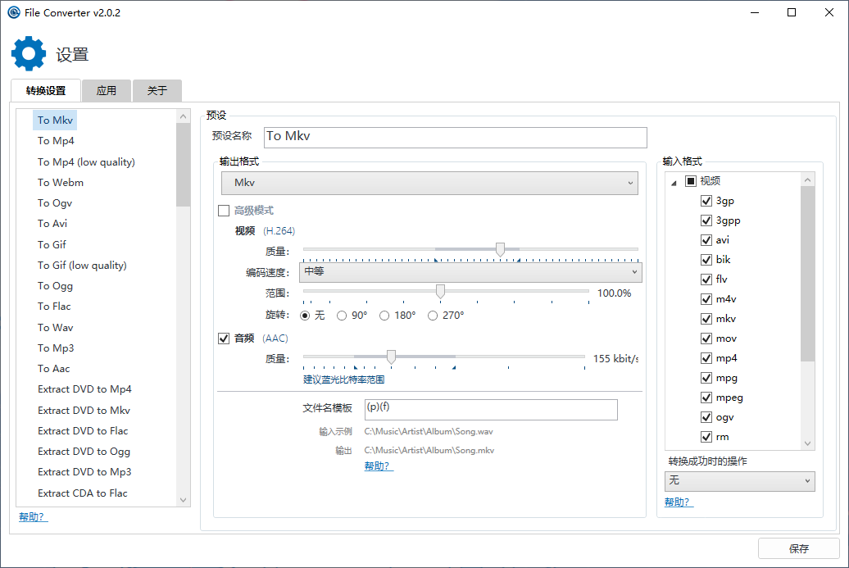
Task: Switch to the 应用 tab
Action: click(x=107, y=91)
